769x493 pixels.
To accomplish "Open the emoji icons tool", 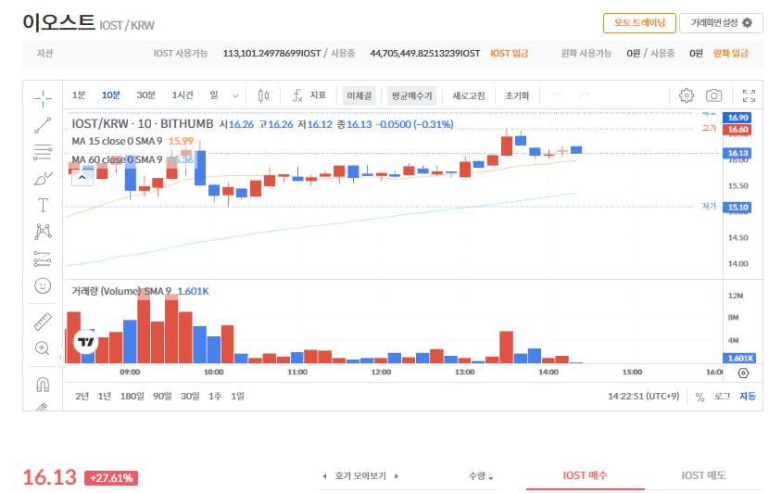I will click(43, 285).
